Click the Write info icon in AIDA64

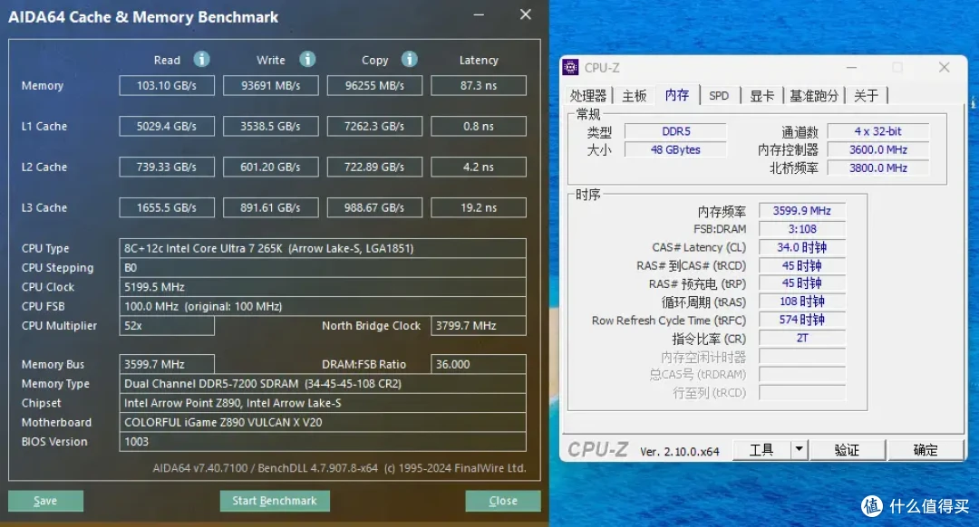pyautogui.click(x=307, y=59)
